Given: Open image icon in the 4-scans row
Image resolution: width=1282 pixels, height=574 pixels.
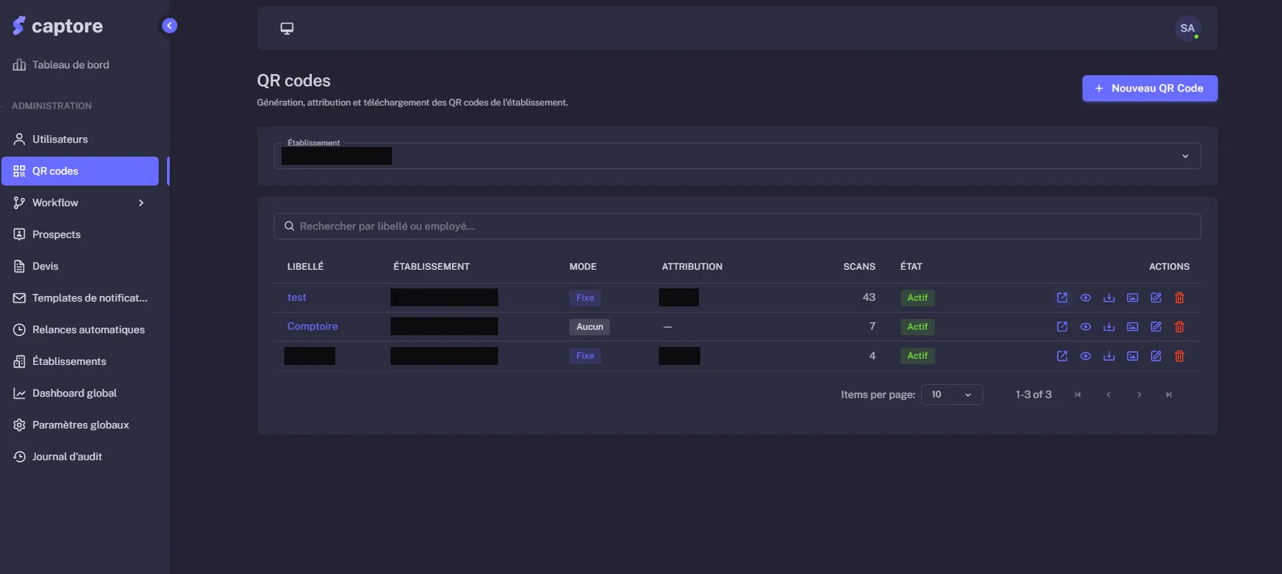Looking at the screenshot, I should [1132, 356].
